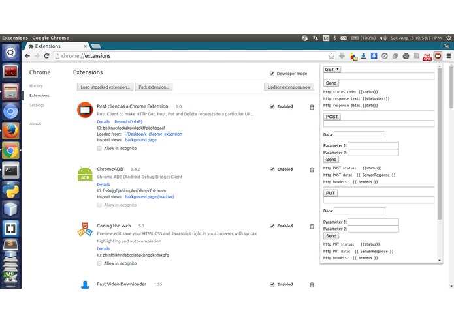
Task: Open the En keyboard layout indicator
Action: coord(326,38)
